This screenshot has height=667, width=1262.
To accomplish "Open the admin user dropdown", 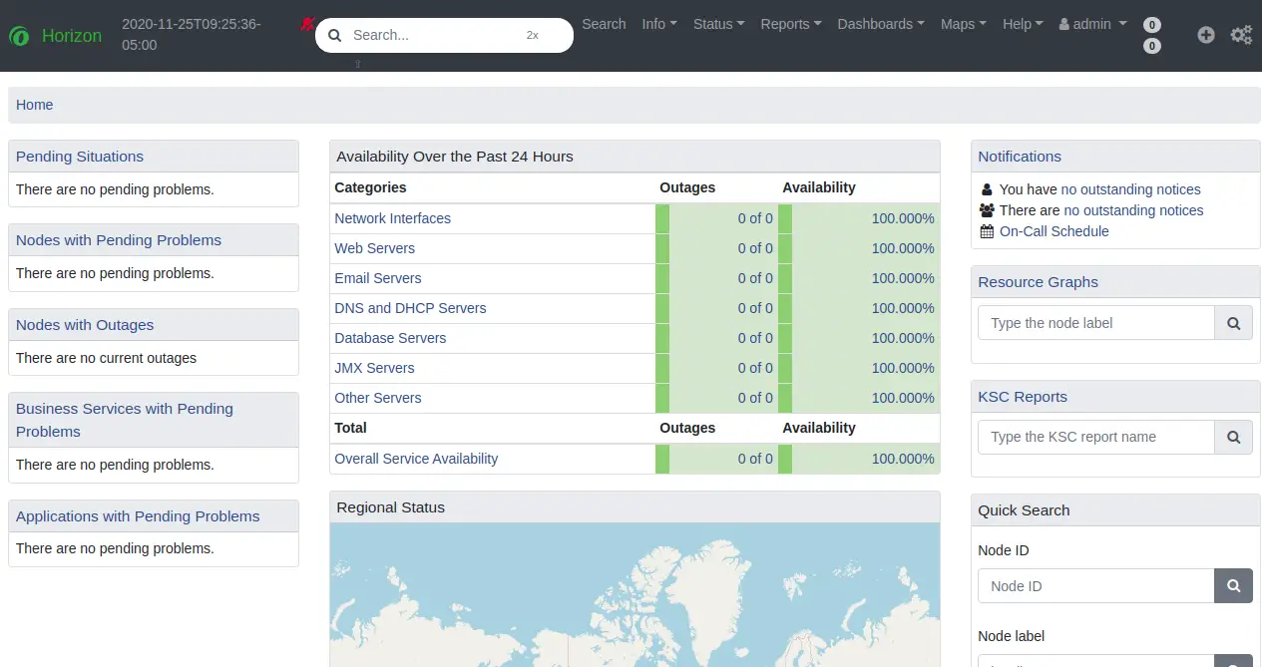I will pos(1092,24).
